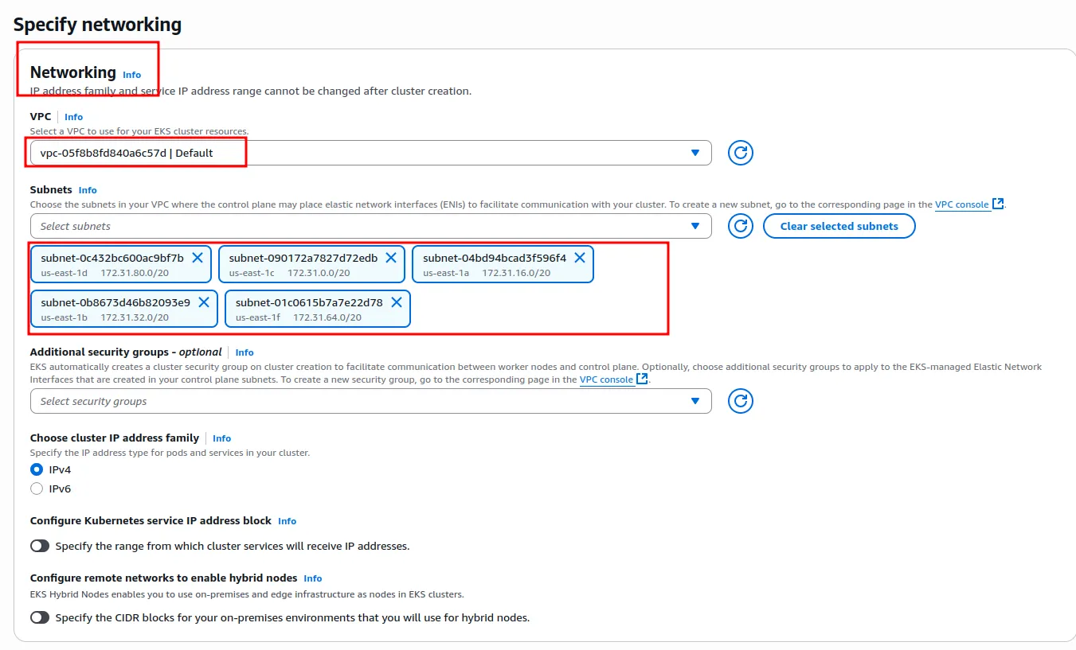Click subnet-01c0615b7a7e22d78 chip text

pyautogui.click(x=309, y=302)
